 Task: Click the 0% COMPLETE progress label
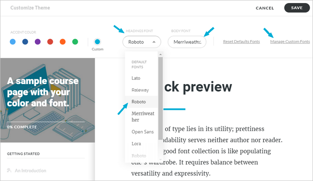point(22,127)
